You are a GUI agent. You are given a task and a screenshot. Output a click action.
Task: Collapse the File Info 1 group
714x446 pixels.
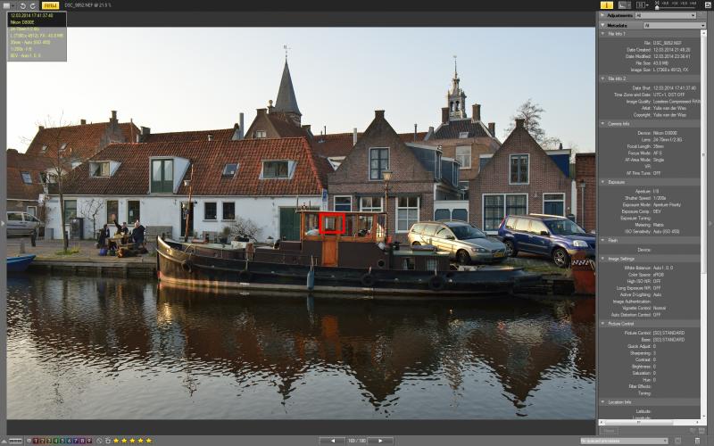(x=603, y=34)
